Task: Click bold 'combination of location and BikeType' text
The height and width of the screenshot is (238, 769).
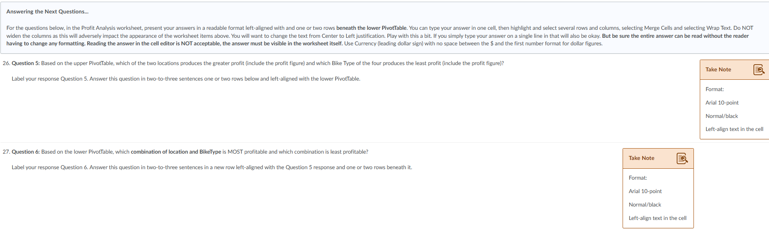Action: [x=176, y=152]
